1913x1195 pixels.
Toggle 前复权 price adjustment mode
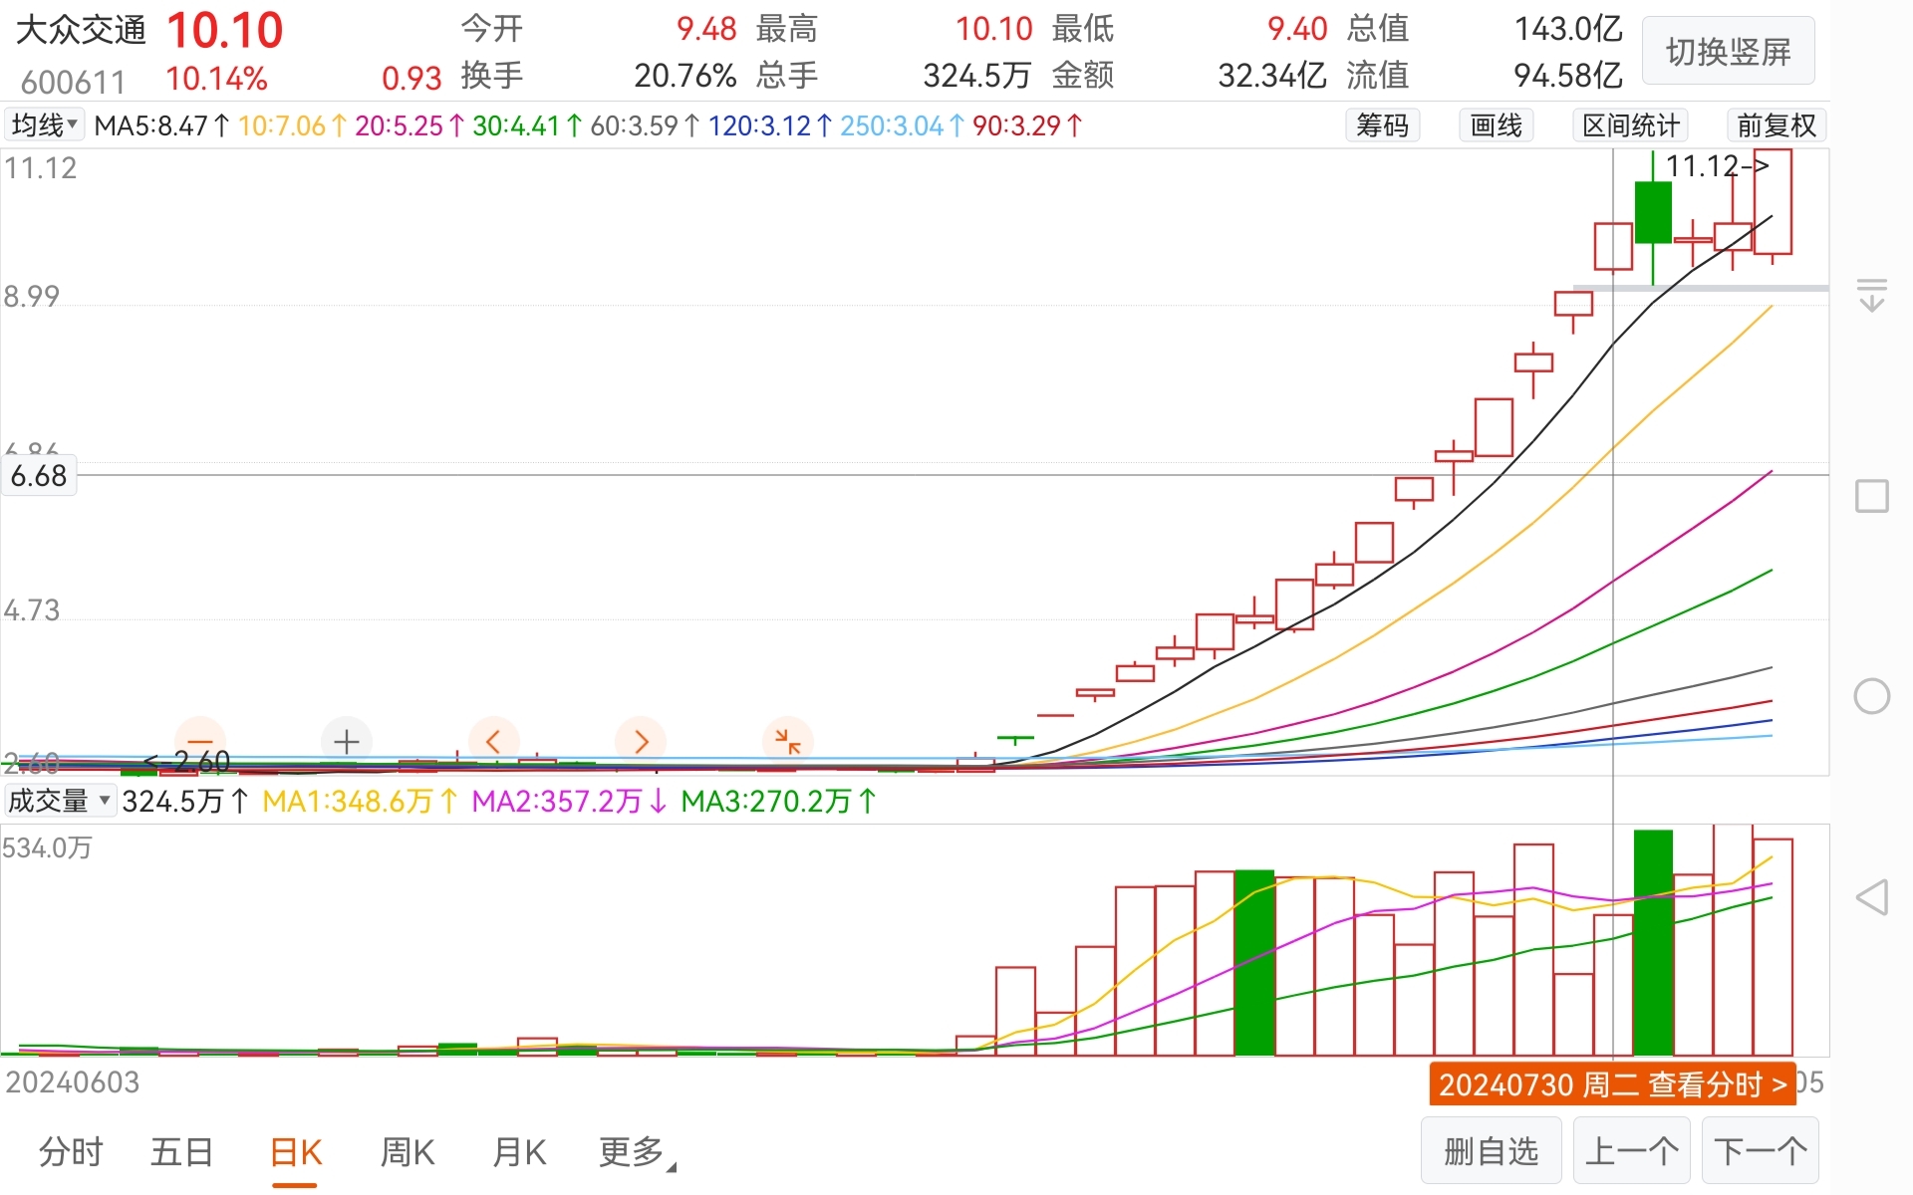point(1776,125)
